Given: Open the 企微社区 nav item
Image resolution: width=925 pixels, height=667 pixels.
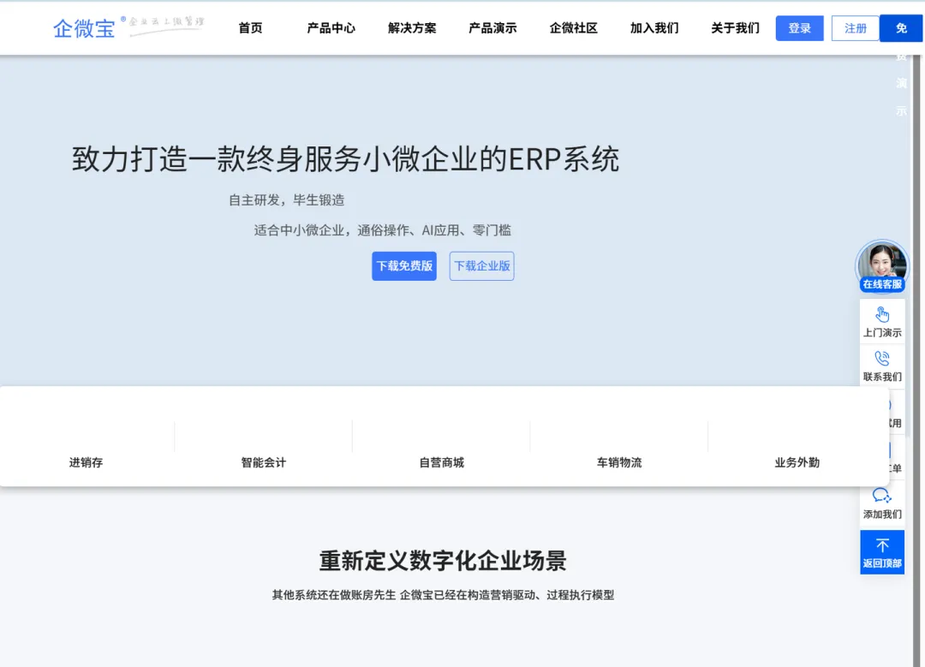Looking at the screenshot, I should click(x=573, y=27).
